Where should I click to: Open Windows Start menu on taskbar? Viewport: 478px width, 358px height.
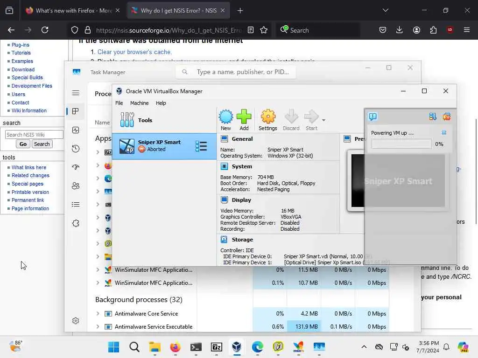coord(114,347)
